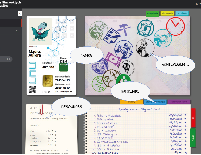The height and width of the screenshot is (155, 201).
Task: Switch to the osiągnięcia tab
Action: (x=152, y=14)
